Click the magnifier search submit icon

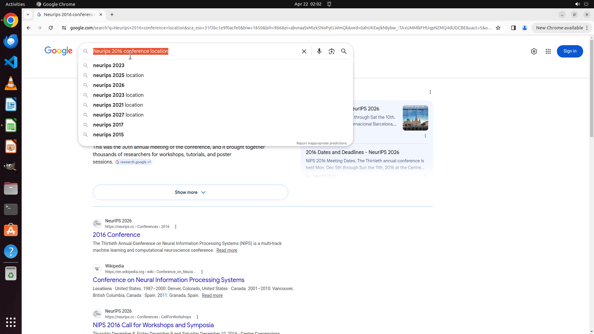click(344, 51)
